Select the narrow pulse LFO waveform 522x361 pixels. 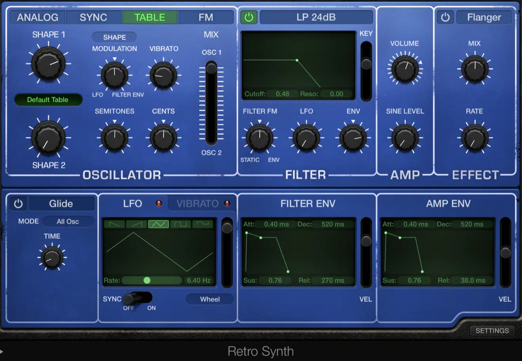(203, 224)
